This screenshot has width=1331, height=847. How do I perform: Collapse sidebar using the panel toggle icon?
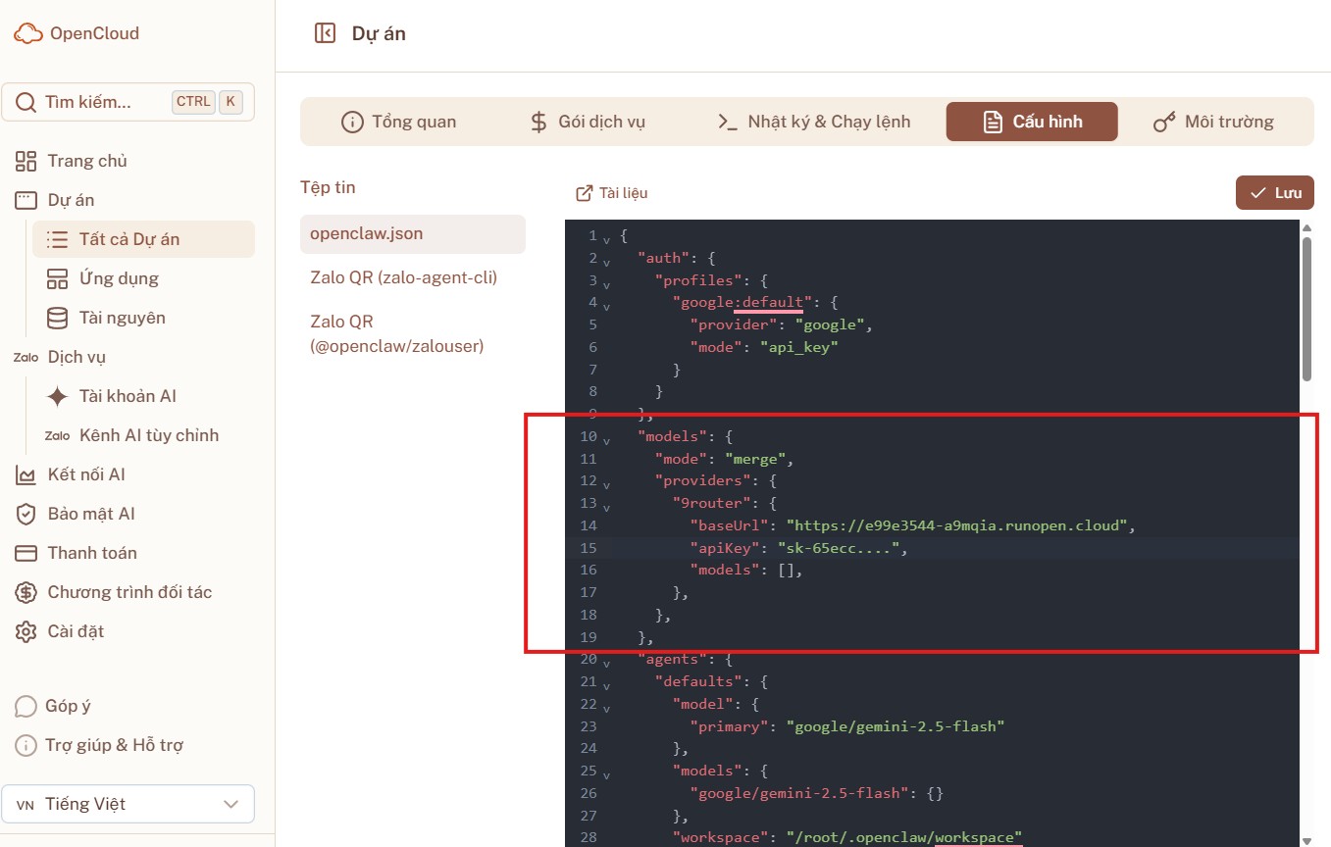(325, 33)
